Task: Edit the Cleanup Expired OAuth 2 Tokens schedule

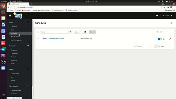Action: [x=170, y=39]
